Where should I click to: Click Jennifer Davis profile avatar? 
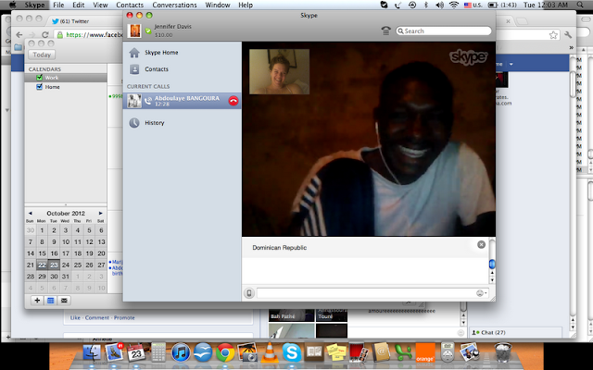[134, 31]
